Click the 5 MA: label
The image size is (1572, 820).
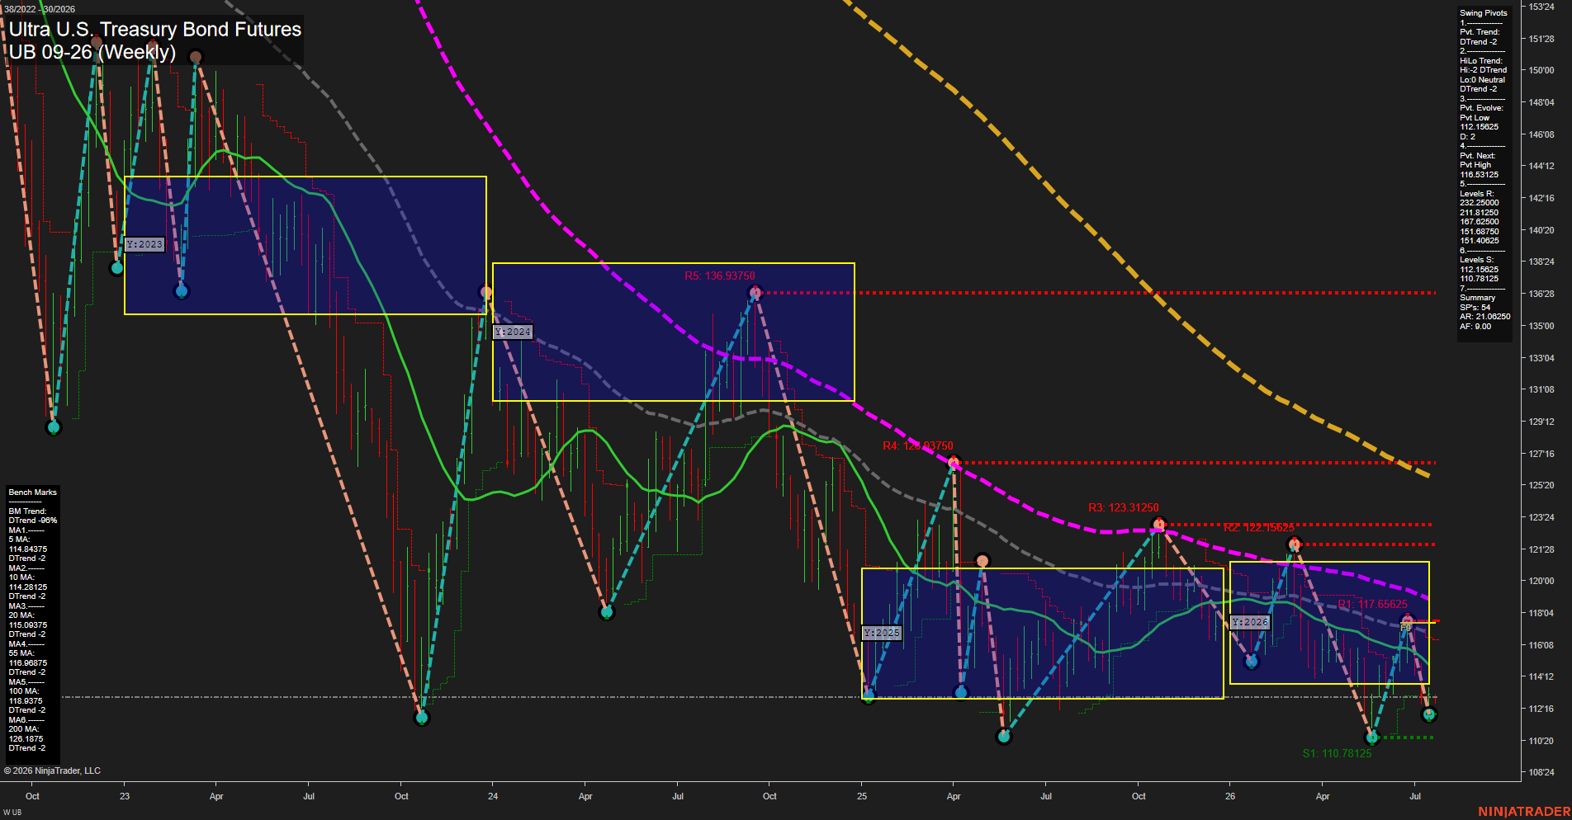coord(19,540)
